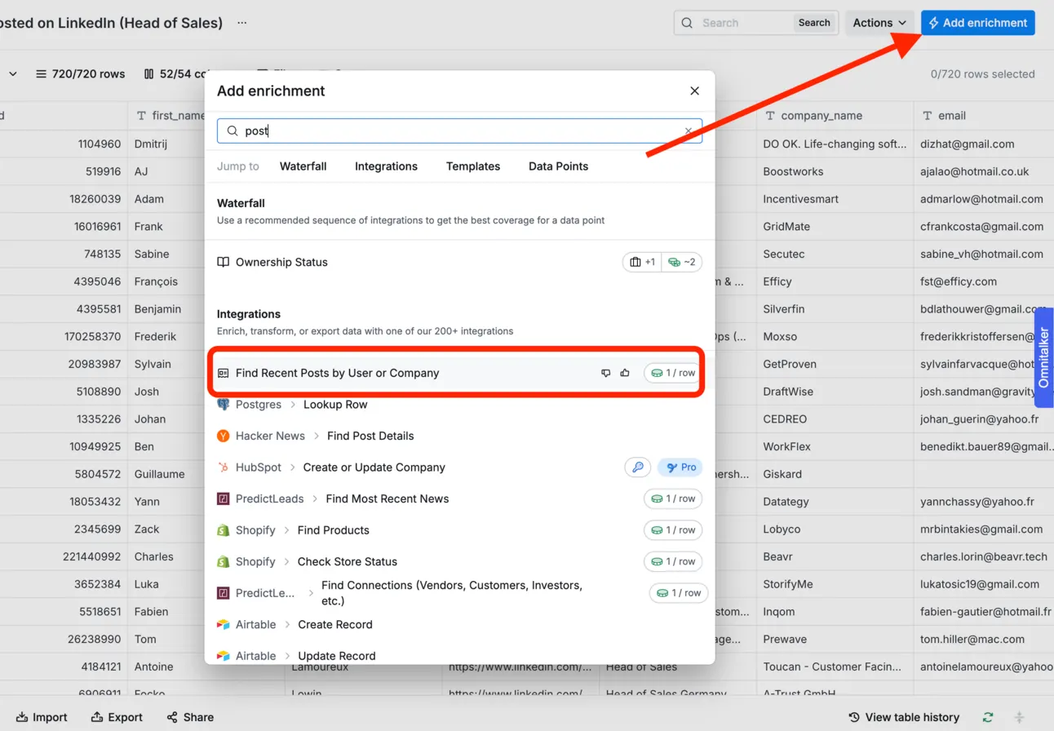Click the +1 providers badge on Ownership Status
The image size is (1054, 731).
[642, 262]
